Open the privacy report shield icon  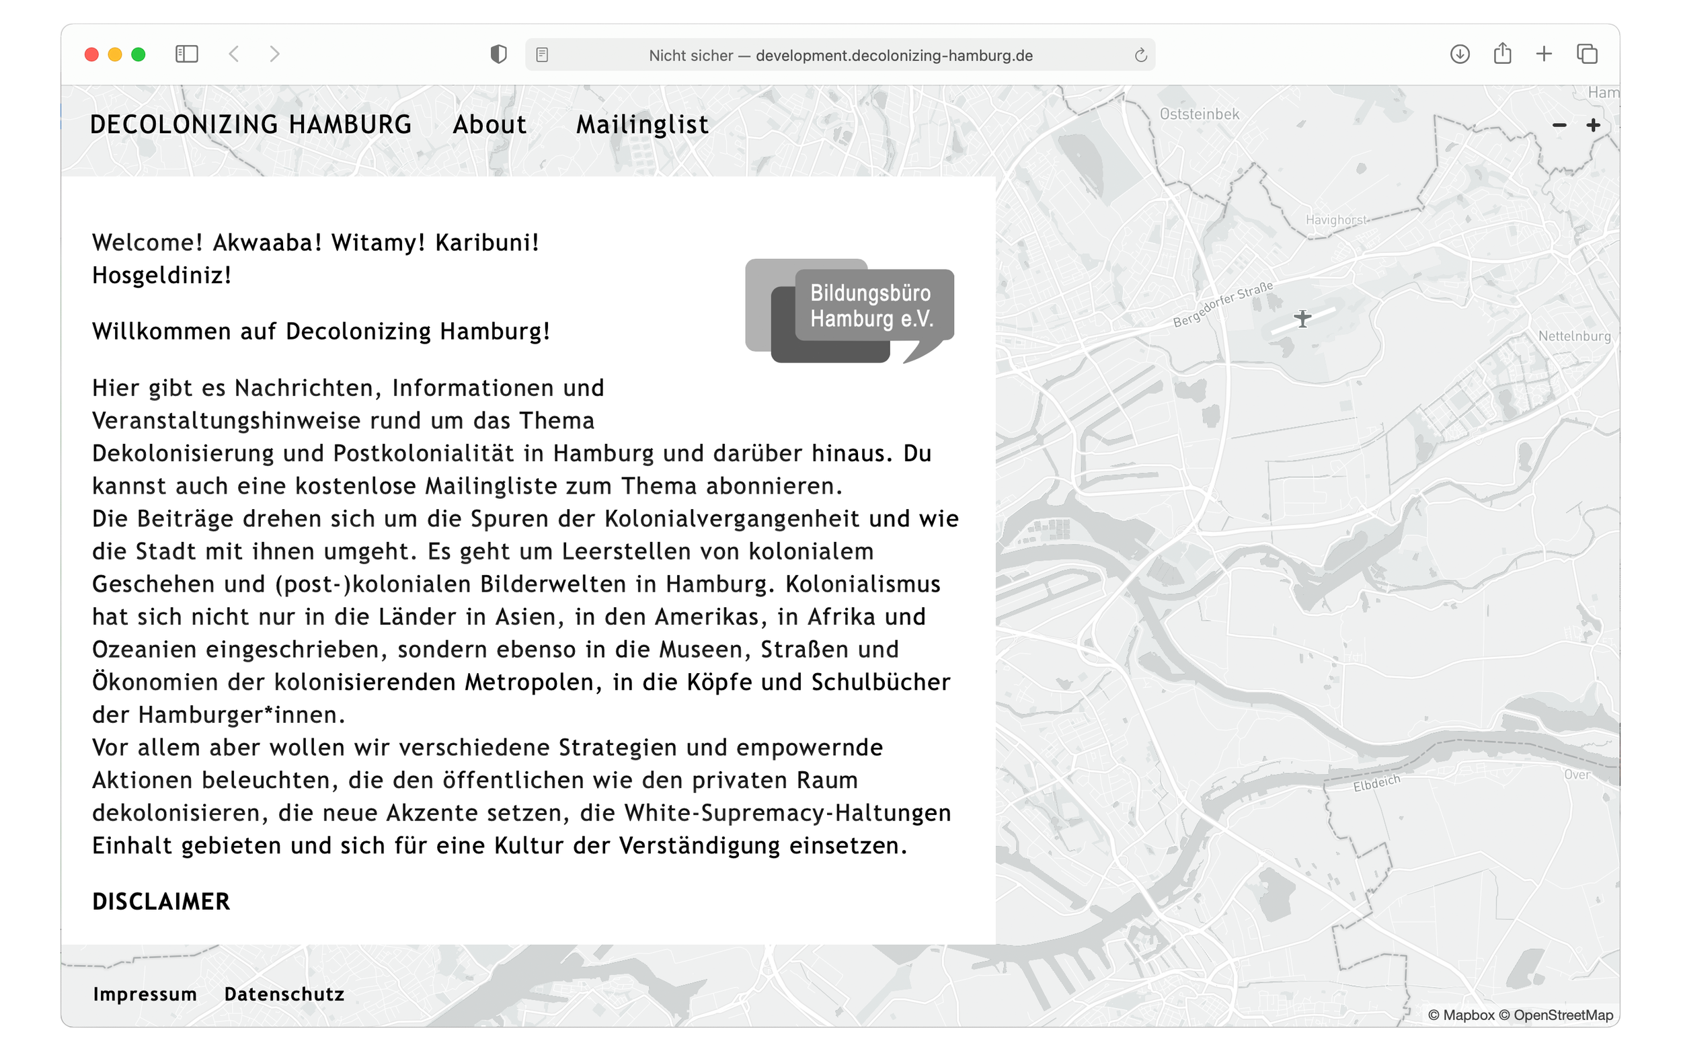click(498, 54)
